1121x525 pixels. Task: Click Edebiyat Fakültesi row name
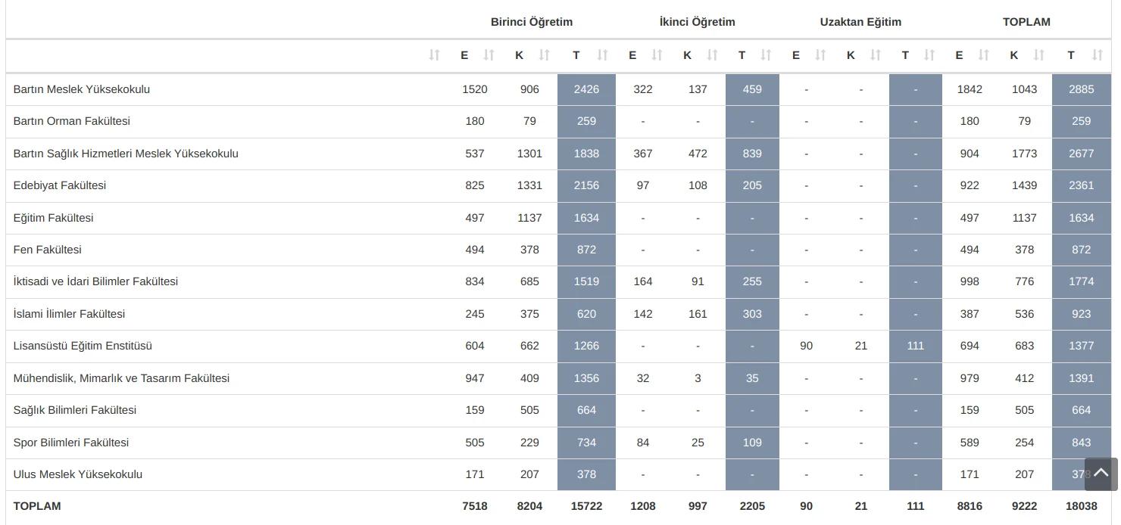pyautogui.click(x=60, y=185)
